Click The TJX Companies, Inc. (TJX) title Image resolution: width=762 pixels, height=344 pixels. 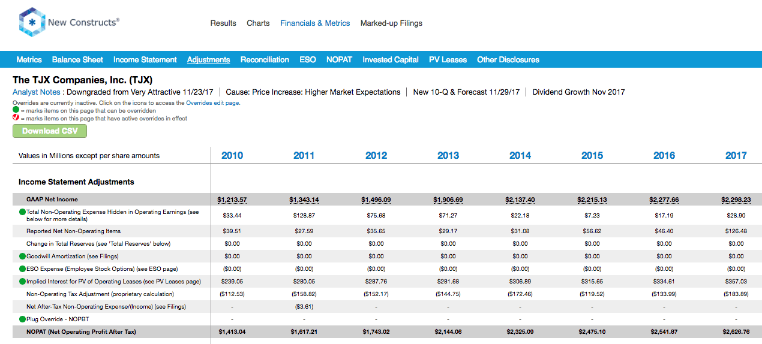coord(82,80)
